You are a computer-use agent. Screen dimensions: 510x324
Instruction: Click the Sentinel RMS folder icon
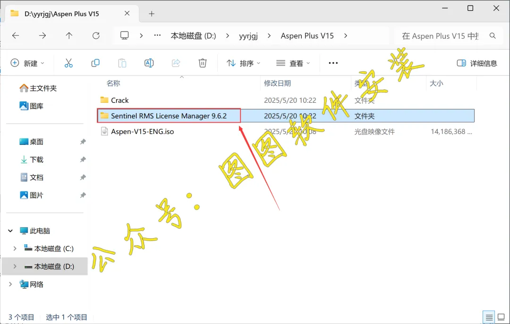click(x=104, y=116)
